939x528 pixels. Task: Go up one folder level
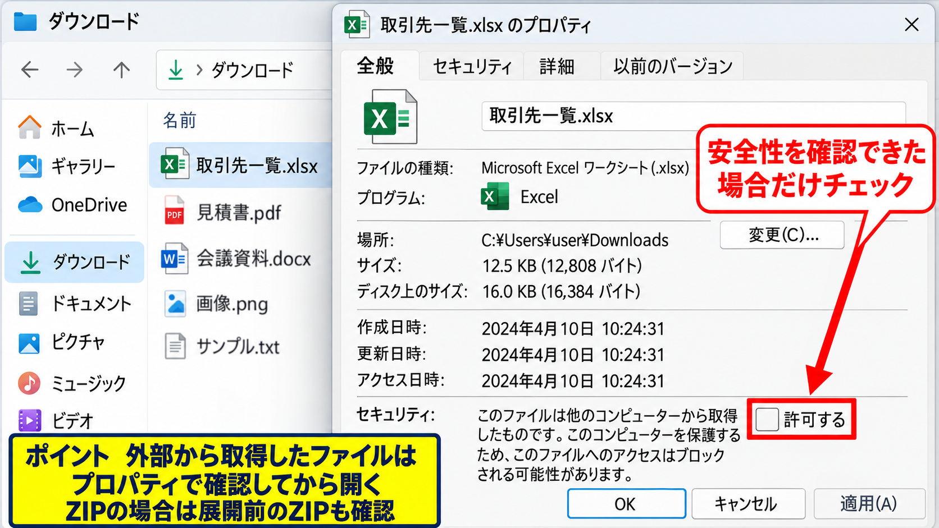tap(121, 70)
